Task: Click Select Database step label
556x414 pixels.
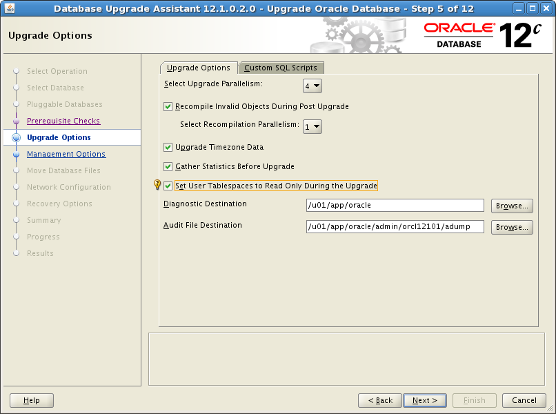Action: (x=56, y=88)
